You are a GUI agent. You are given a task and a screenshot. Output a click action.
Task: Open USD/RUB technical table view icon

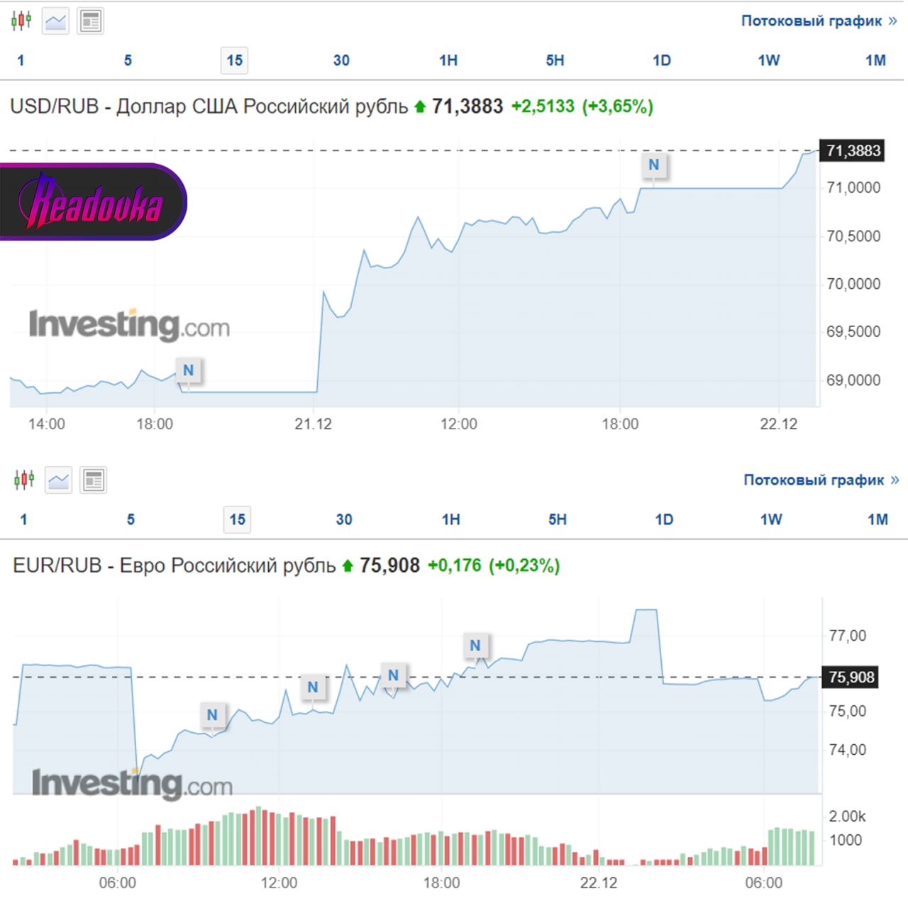90,21
